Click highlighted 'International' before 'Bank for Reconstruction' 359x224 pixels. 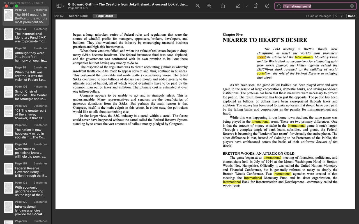[232, 182]
